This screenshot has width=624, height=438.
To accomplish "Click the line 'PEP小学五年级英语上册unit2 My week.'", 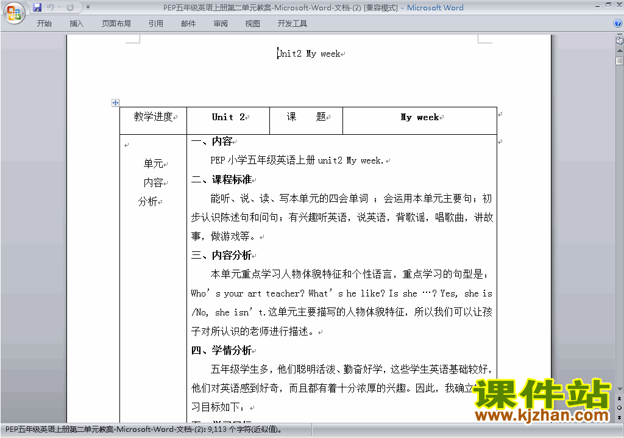I will [297, 160].
